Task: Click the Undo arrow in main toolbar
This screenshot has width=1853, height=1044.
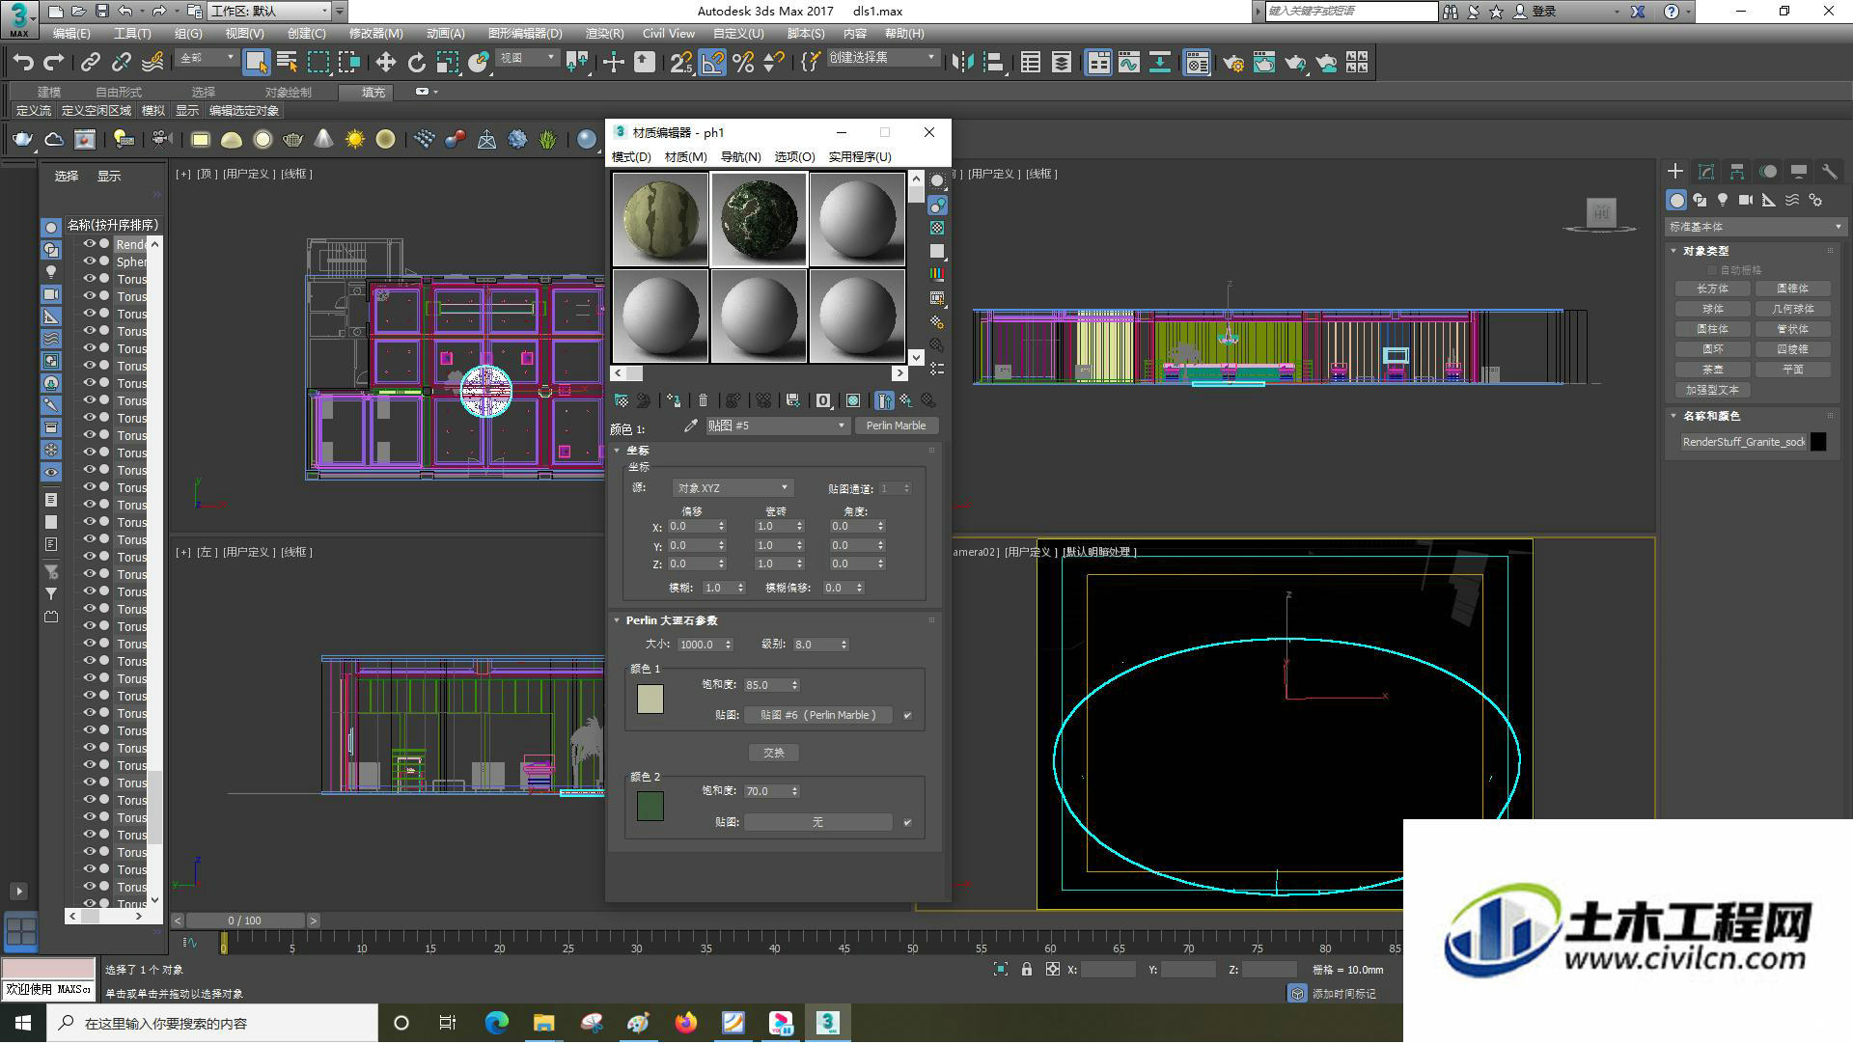Action: (x=22, y=63)
